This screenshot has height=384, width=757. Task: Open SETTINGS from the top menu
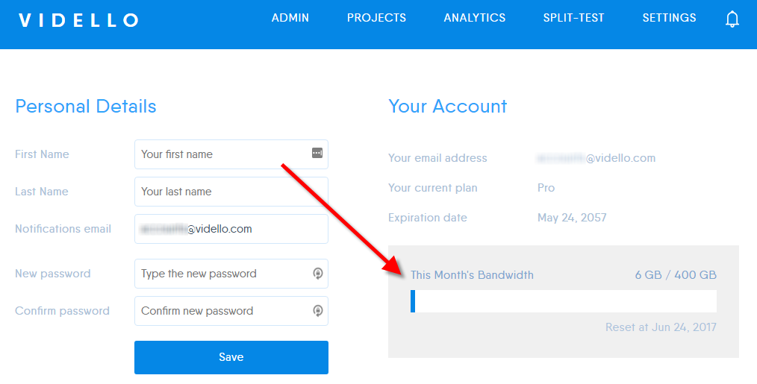669,18
